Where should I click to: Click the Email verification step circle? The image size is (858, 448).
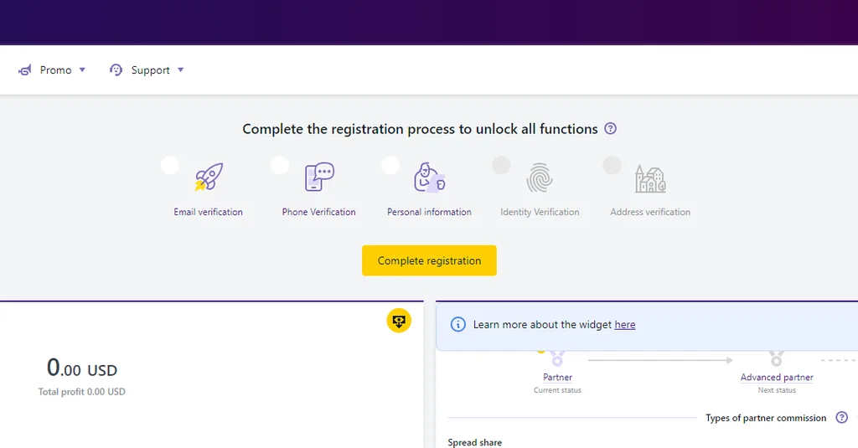pyautogui.click(x=170, y=165)
